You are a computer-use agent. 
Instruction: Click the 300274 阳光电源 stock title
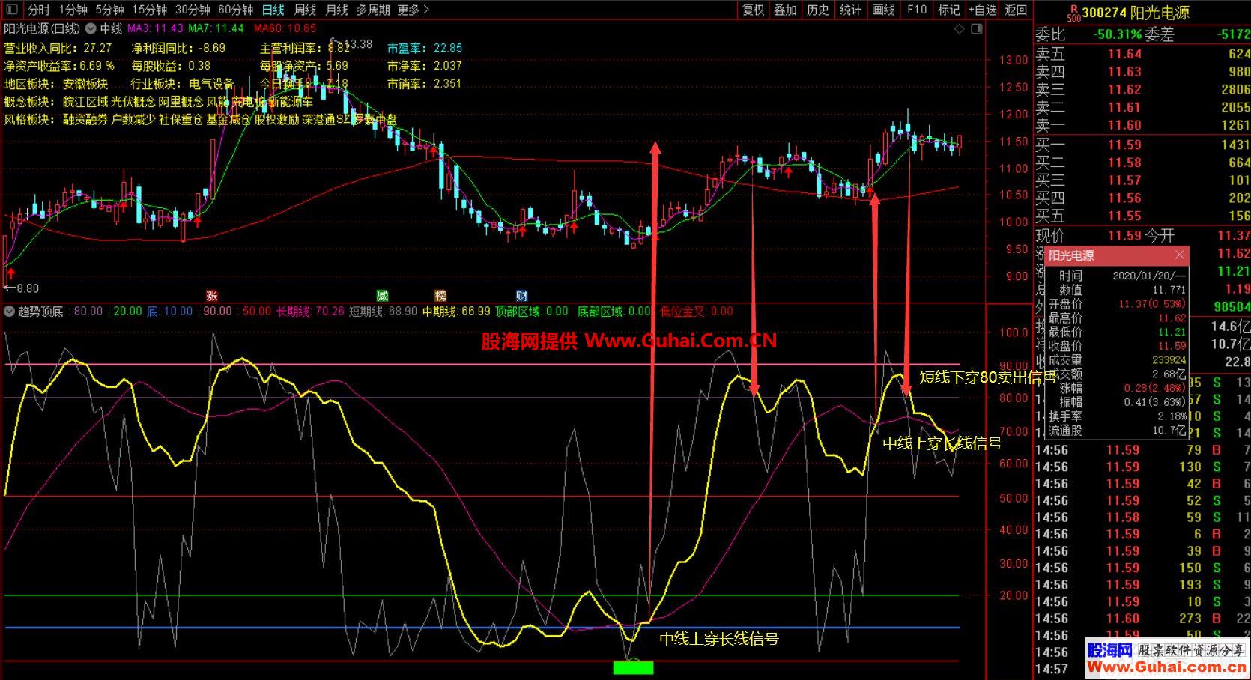[1136, 13]
